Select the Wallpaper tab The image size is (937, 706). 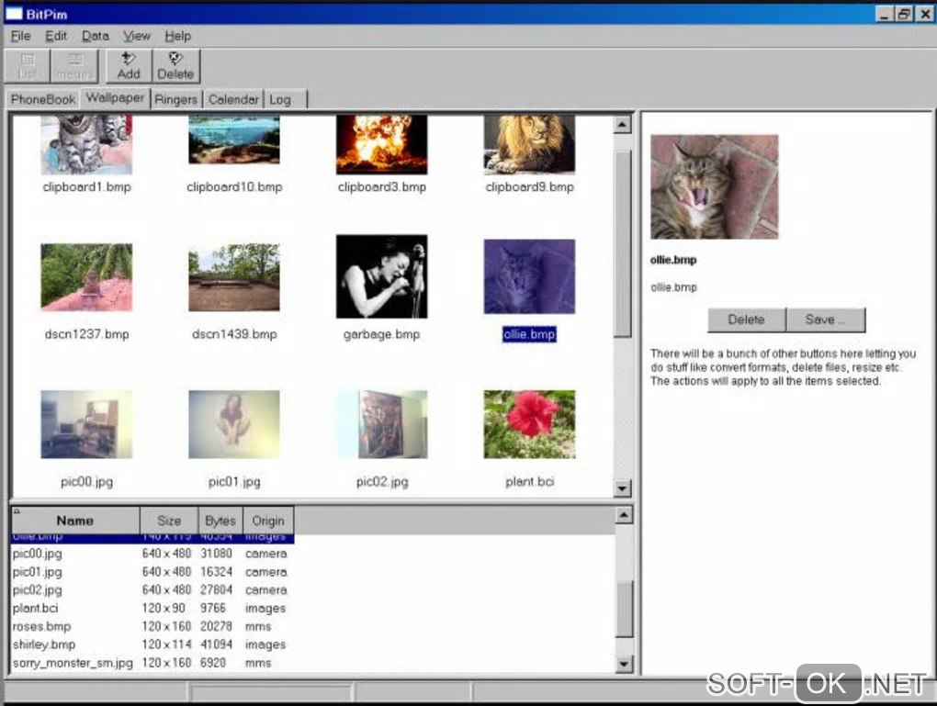click(115, 98)
